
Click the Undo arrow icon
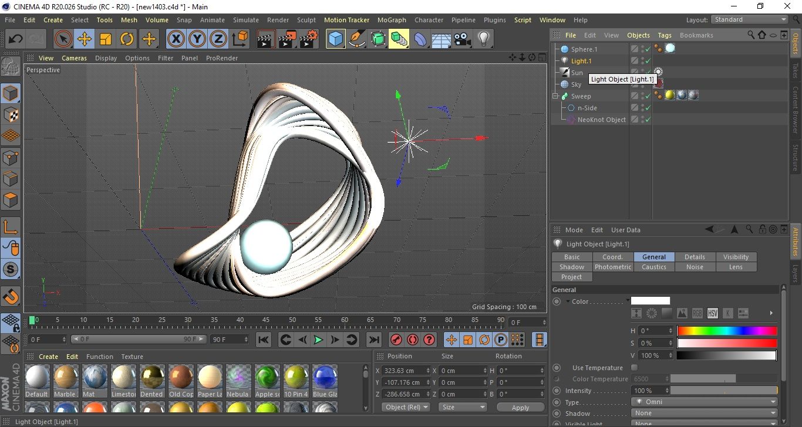tap(16, 39)
